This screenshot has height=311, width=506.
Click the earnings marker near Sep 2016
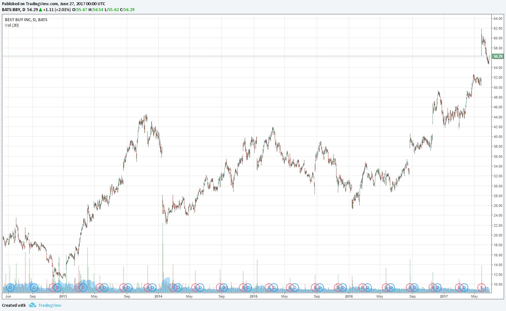[x=410, y=287]
